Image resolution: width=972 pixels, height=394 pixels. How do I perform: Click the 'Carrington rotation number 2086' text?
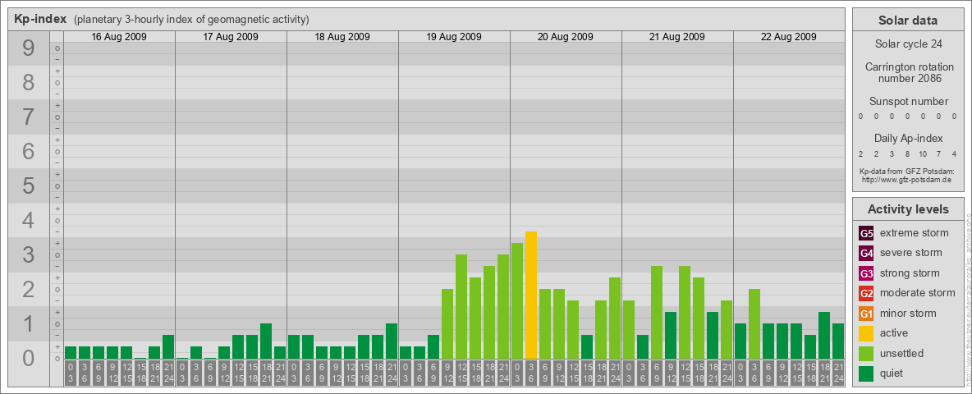pyautogui.click(x=910, y=73)
